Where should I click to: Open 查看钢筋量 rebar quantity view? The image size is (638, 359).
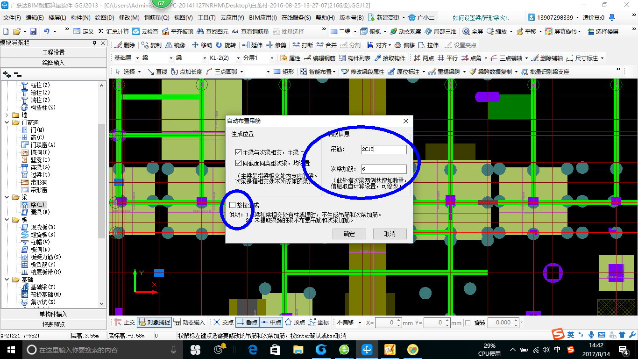pos(250,31)
